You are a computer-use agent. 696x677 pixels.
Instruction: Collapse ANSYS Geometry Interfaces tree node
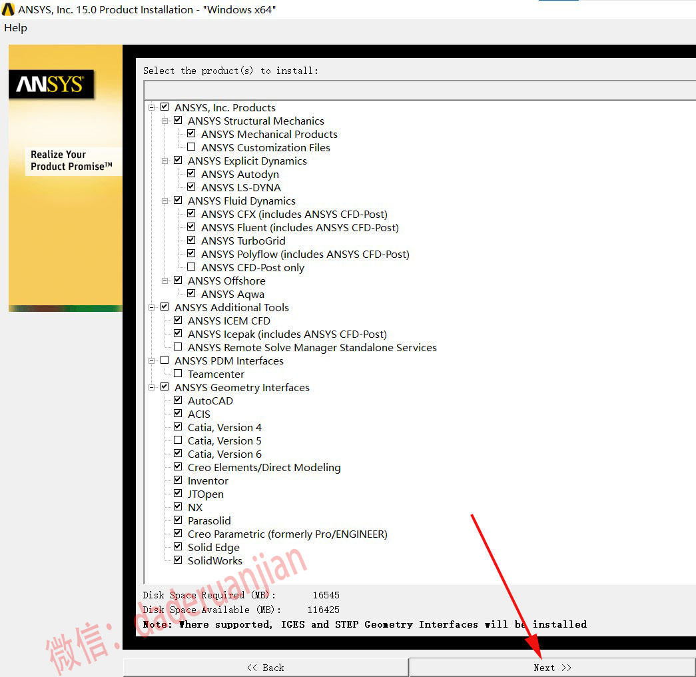click(152, 387)
